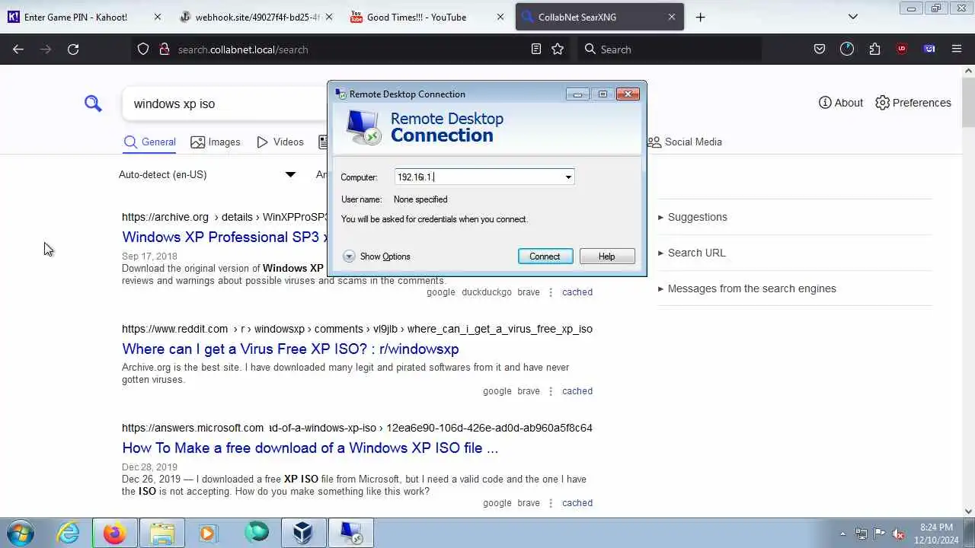Open Action Center flag tray icon
The height and width of the screenshot is (548, 975).
[x=880, y=534]
